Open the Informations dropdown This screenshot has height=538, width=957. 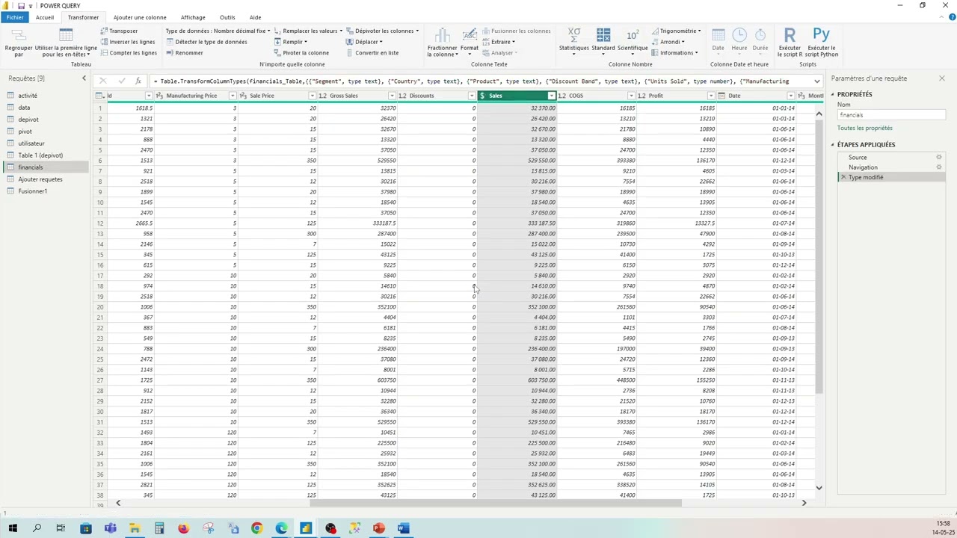[x=674, y=53]
